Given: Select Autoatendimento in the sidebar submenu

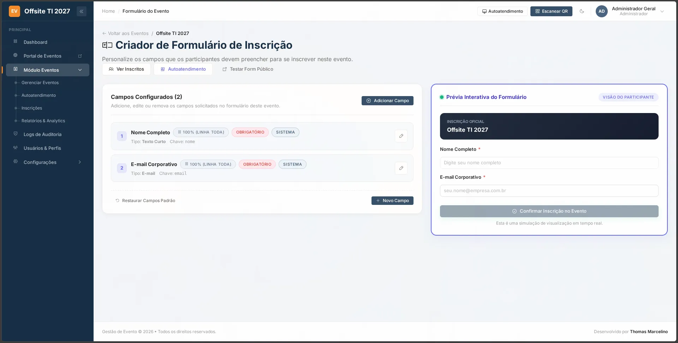Looking at the screenshot, I should 38,95.
